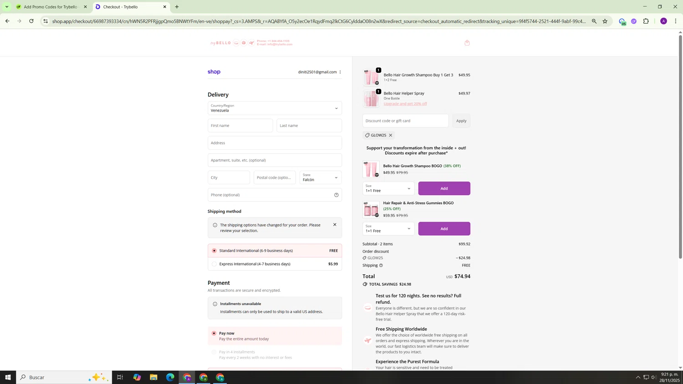Remove the GLOW25 discount code tag
Image resolution: width=683 pixels, height=384 pixels.
(390, 135)
